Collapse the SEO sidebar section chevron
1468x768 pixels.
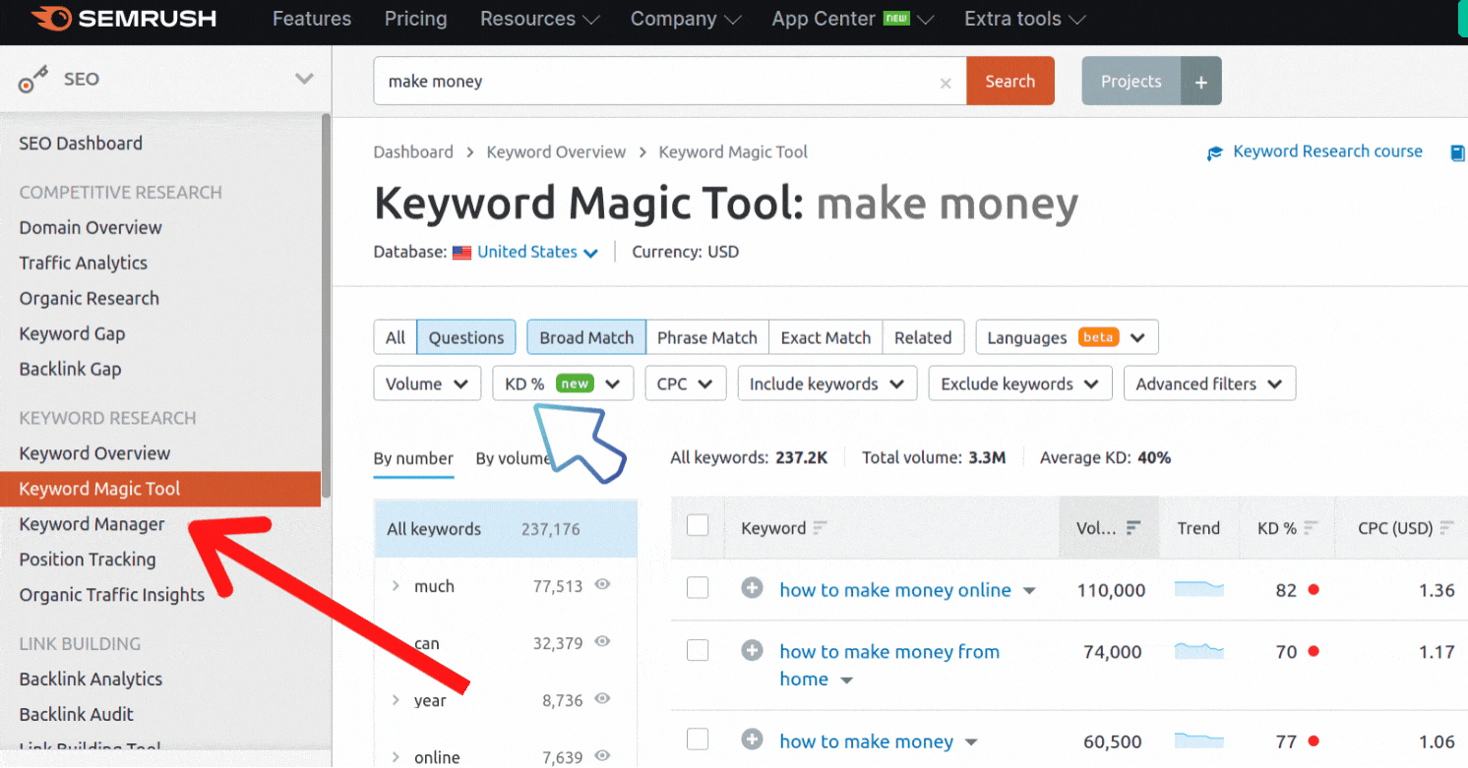304,79
